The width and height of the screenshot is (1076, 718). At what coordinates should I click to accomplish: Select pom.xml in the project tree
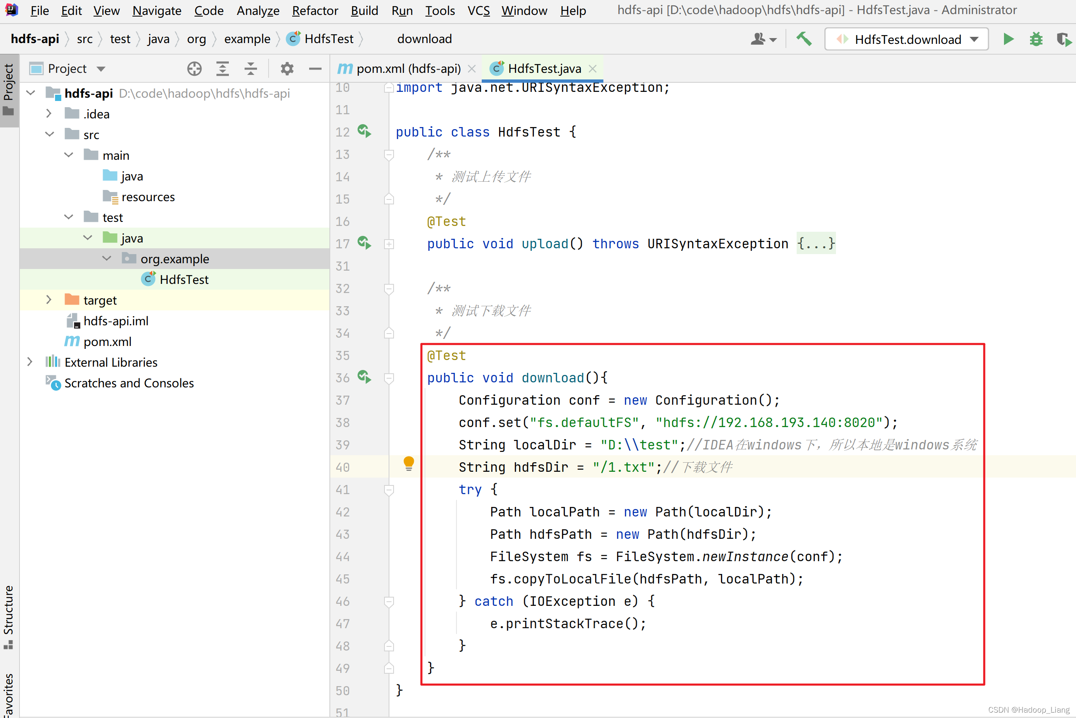[x=107, y=341]
